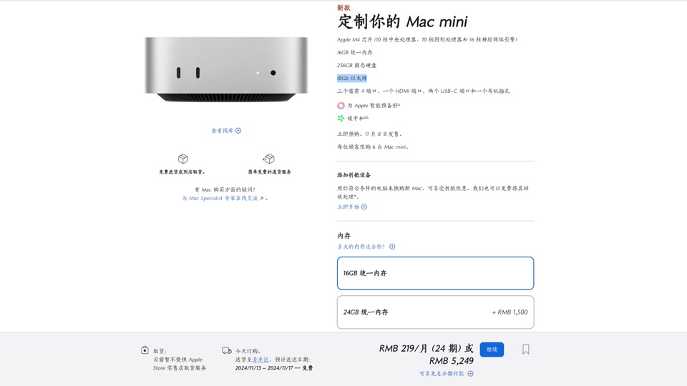Select the 16GB 统一内存 option
This screenshot has width=687, height=386.
tap(436, 273)
